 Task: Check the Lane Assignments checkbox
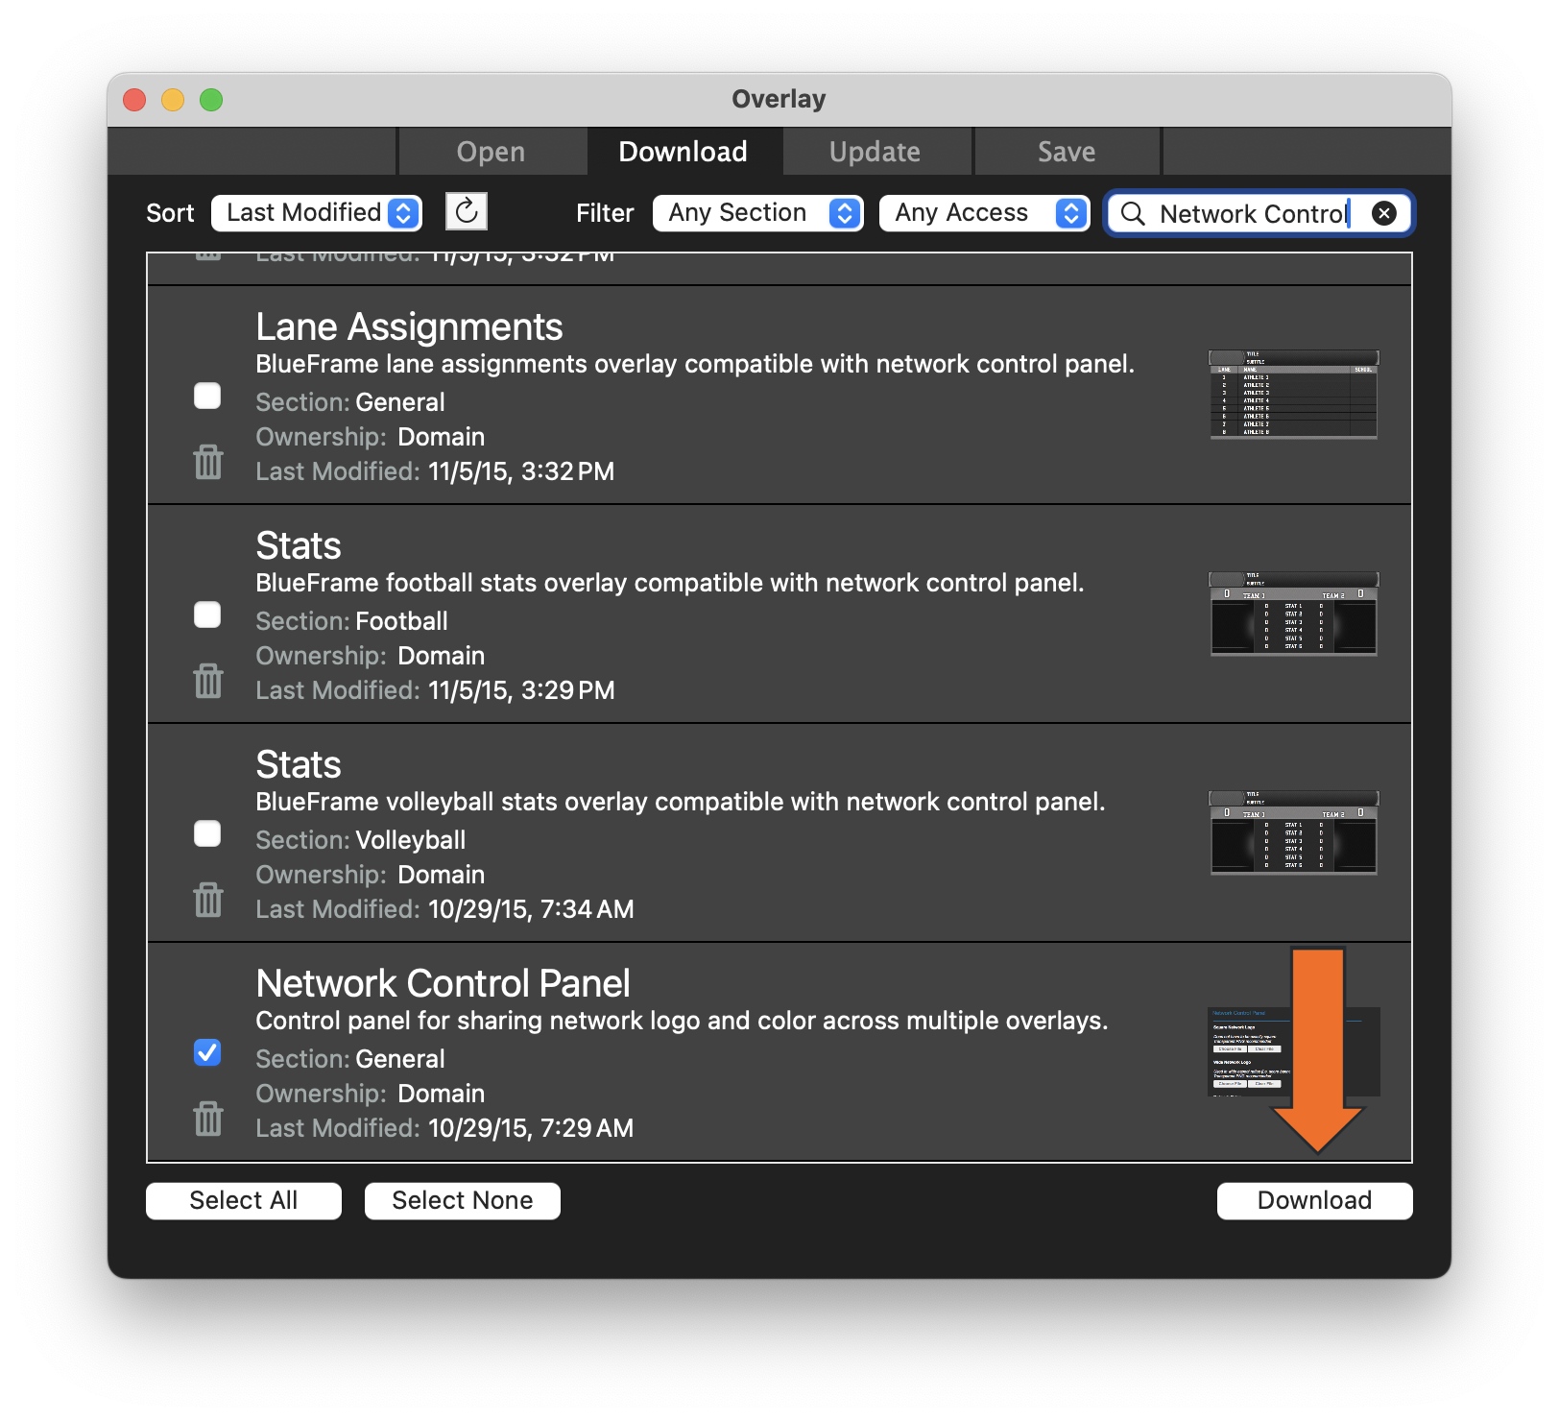point(207,396)
